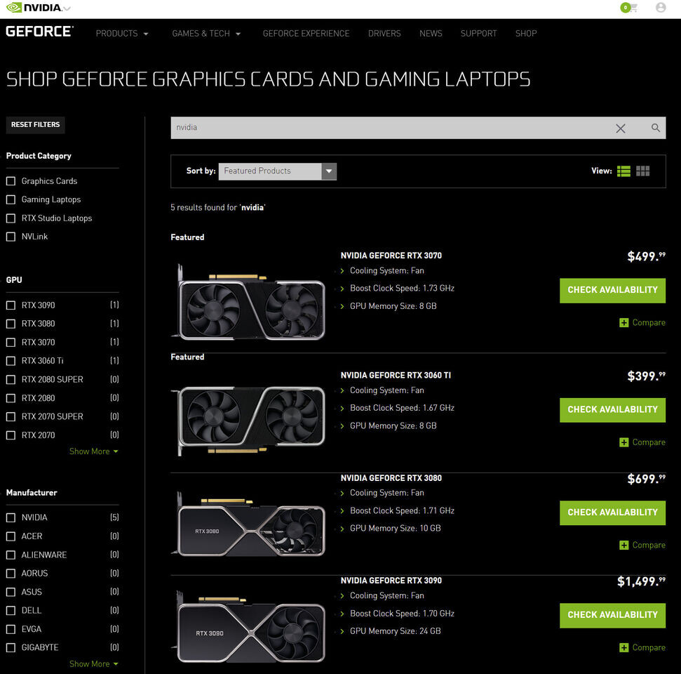Expand GPU Memory Size arrow for RTX 3070
The image size is (681, 674).
pos(342,307)
